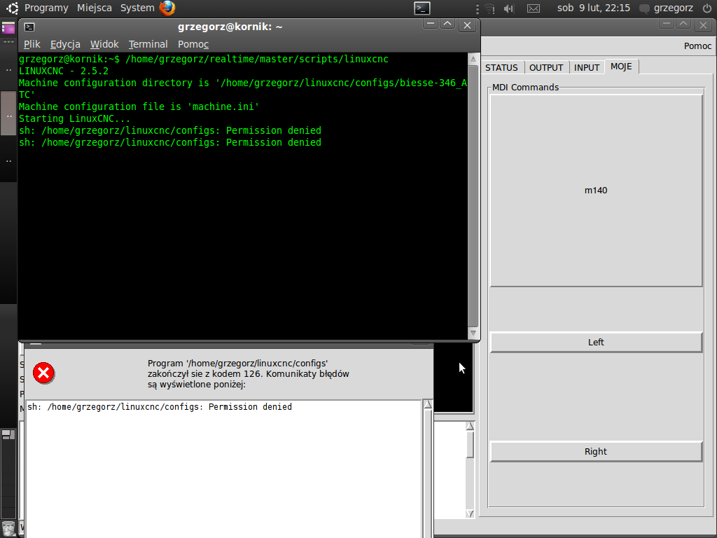Click the error message text area
This screenshot has height=538, width=717.
tap(223, 469)
